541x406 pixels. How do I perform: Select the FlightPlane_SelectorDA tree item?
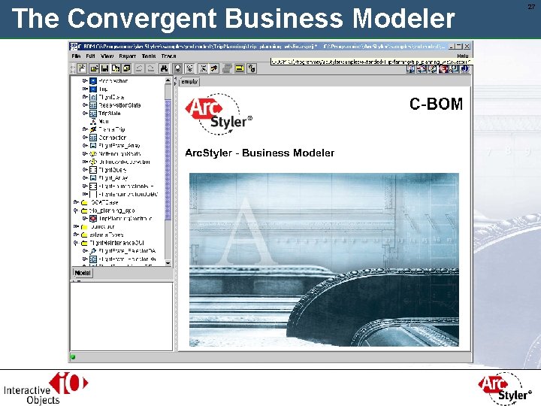pos(127,251)
